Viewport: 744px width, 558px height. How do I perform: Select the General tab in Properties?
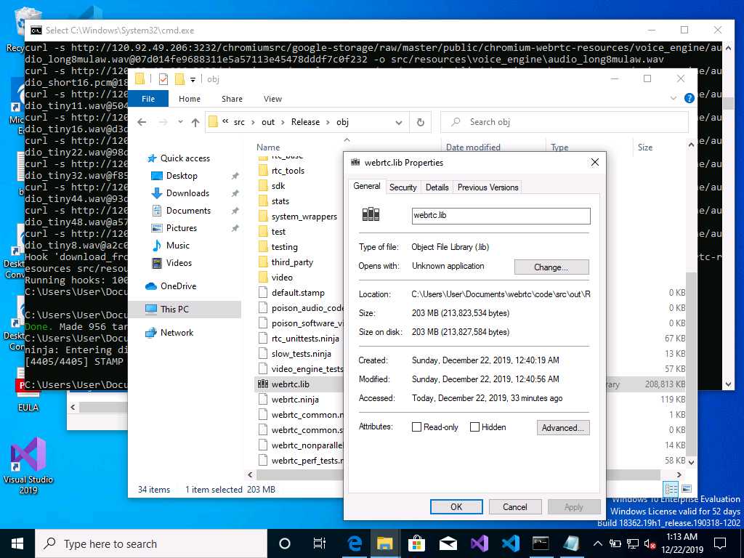(367, 186)
